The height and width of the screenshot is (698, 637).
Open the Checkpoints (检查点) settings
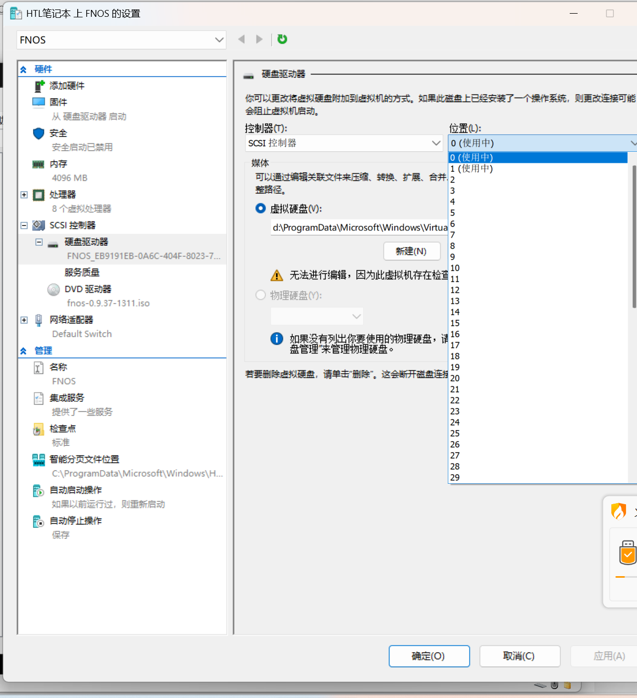click(x=62, y=429)
